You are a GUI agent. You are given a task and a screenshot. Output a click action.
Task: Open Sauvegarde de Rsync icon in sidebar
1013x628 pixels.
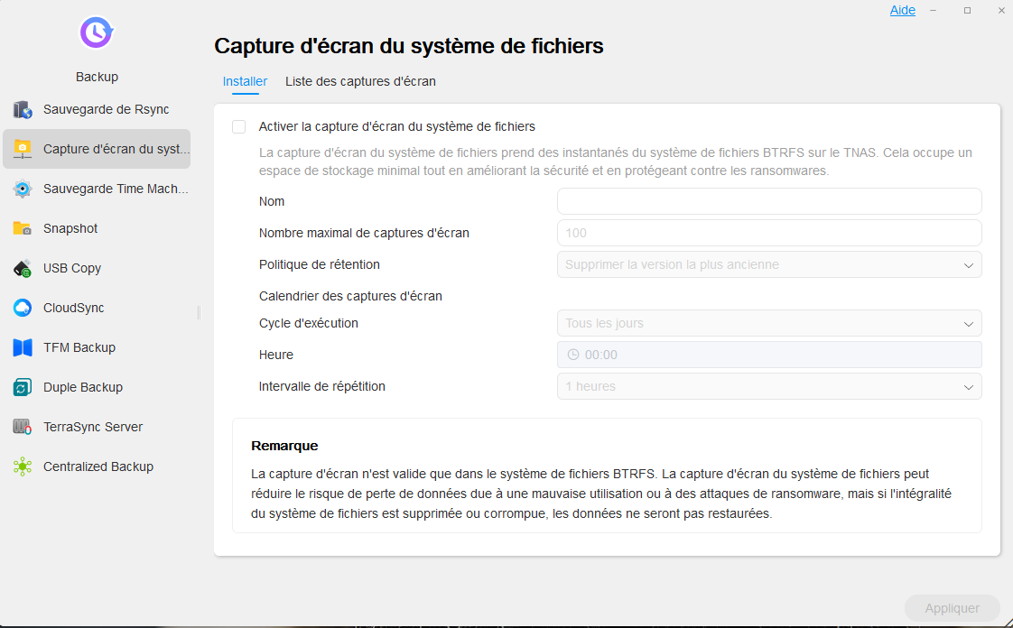coord(23,110)
